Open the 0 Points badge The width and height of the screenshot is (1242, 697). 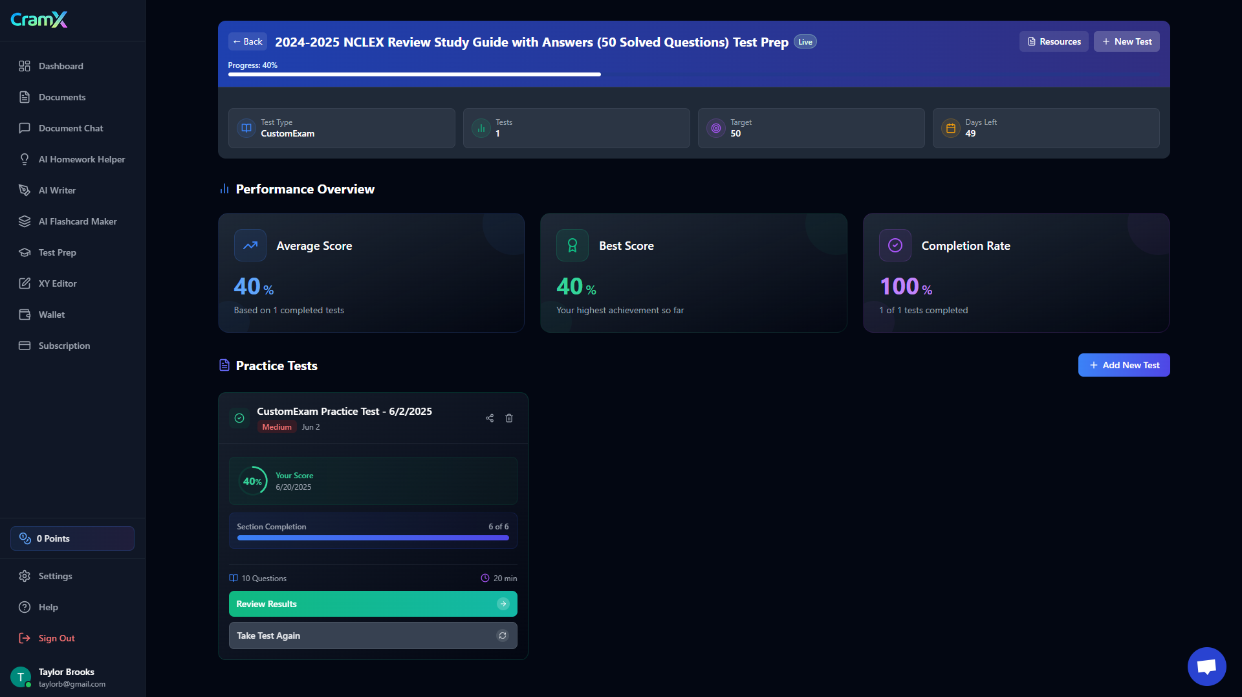click(72, 538)
